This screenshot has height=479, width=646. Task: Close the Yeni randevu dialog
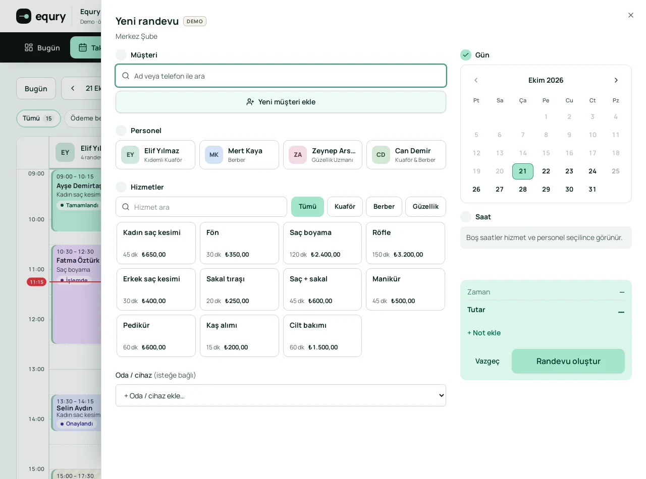point(630,15)
